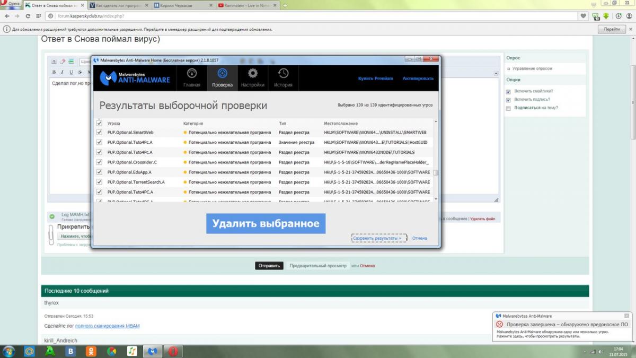The height and width of the screenshot is (358, 636).
Task: Click Купить Premium link
Action: click(x=375, y=78)
